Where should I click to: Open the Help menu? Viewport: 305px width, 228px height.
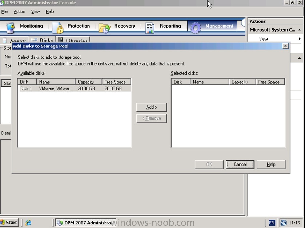coord(50,12)
